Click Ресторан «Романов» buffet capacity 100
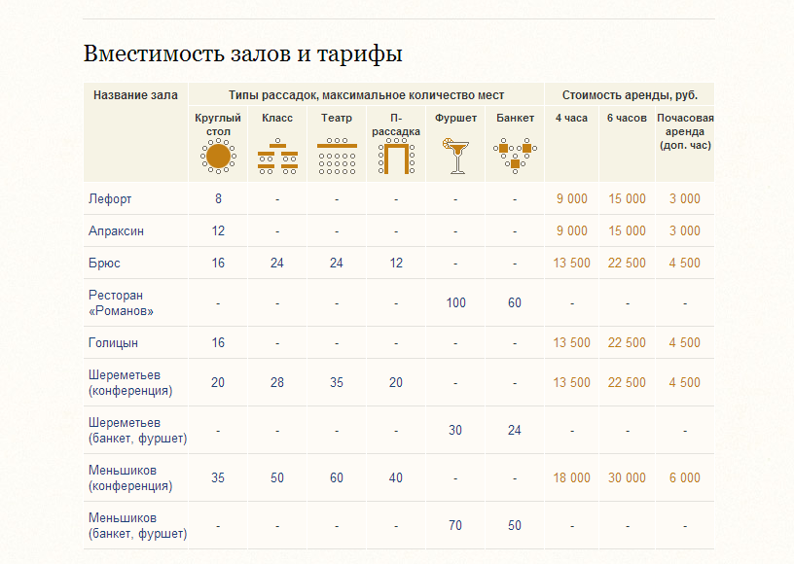The height and width of the screenshot is (564, 794). 455,303
